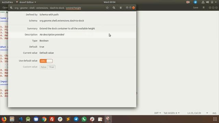Click the dconf Editor icon in the dock
Screen dimensions: 219x123
coord(108,119)
